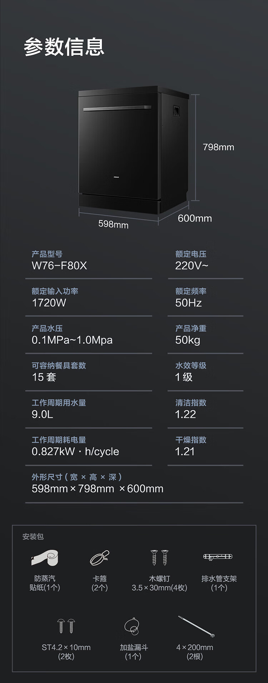Click the ST4.2×10mm screws icon

66,625
